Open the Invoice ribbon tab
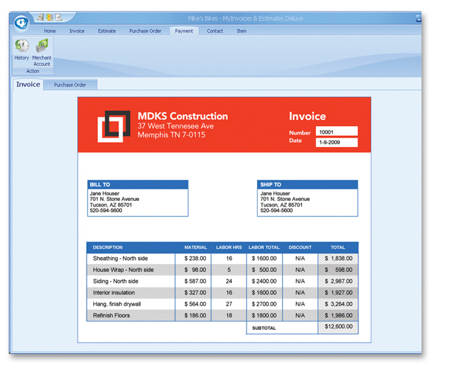 point(77,31)
